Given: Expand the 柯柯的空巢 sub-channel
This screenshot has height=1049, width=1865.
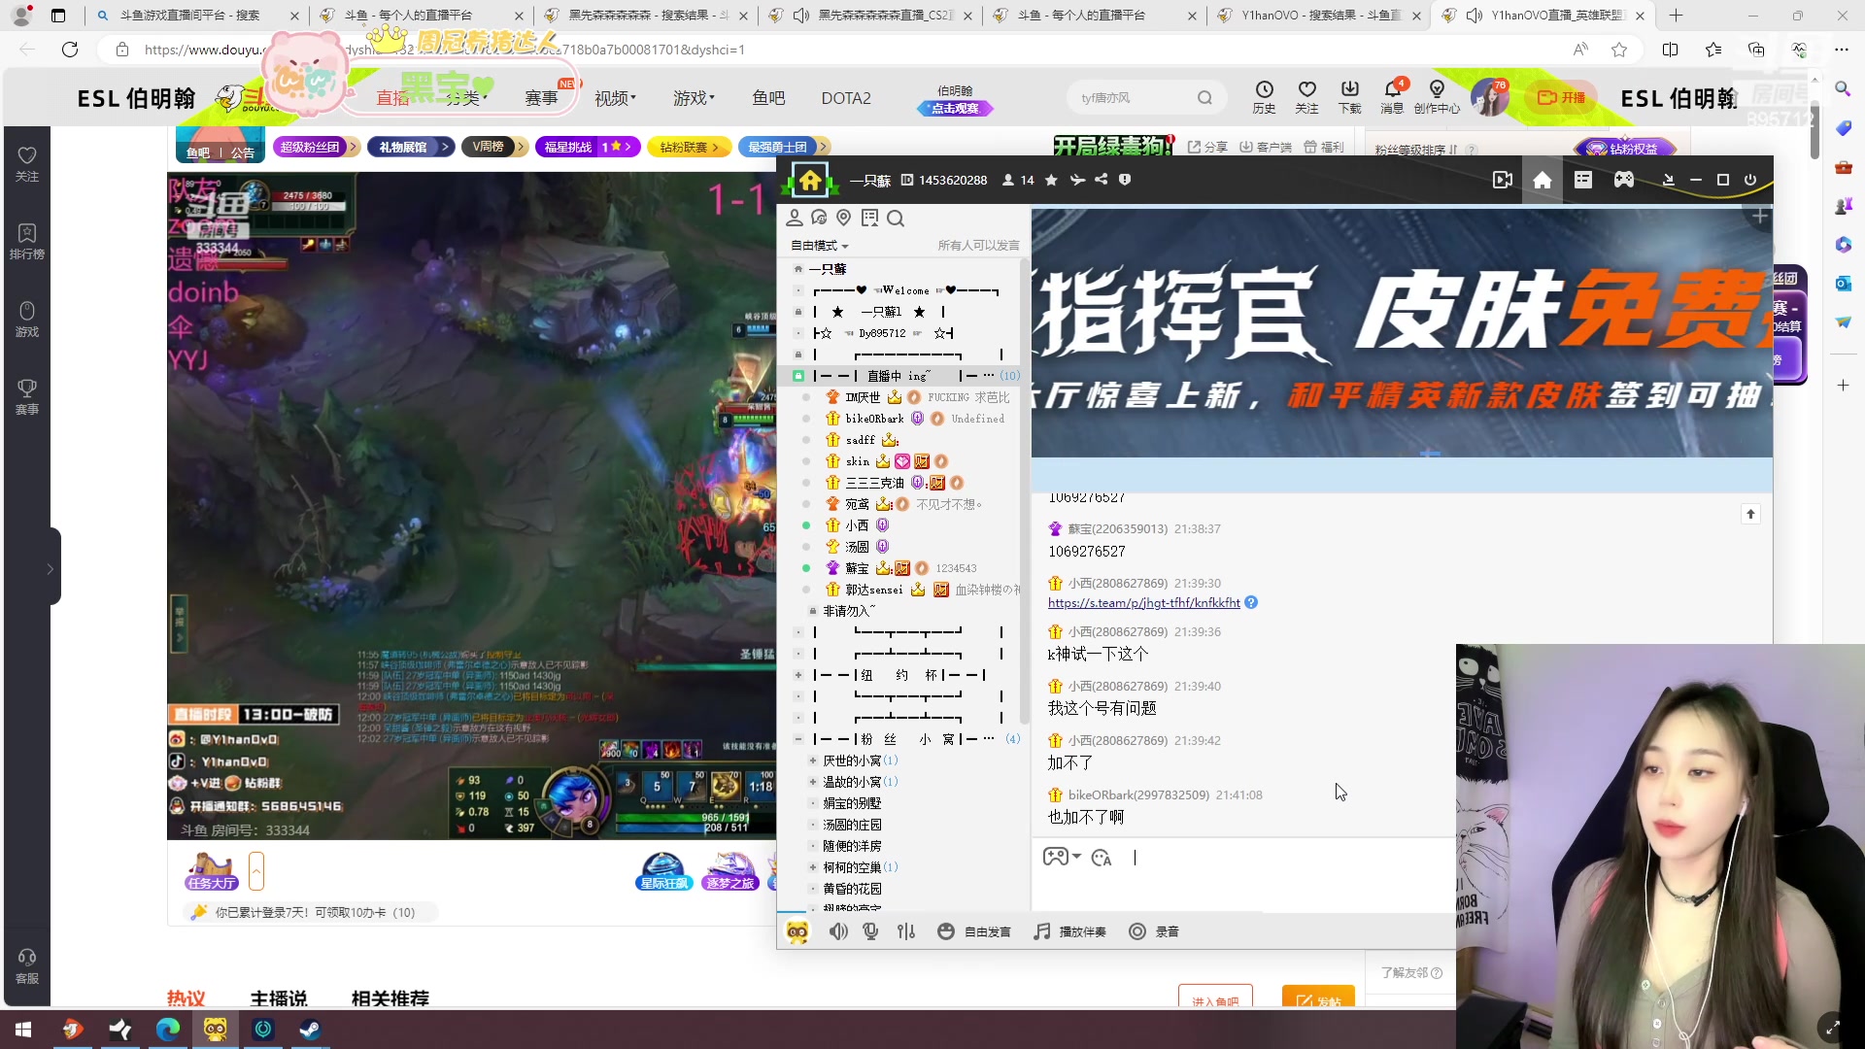Looking at the screenshot, I should (x=813, y=867).
